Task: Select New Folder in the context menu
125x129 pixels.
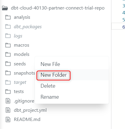Action: (x=53, y=75)
